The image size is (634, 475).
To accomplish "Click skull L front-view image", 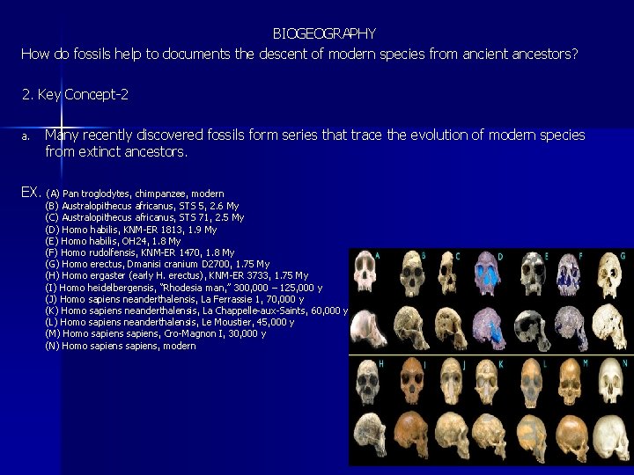I will [x=531, y=383].
